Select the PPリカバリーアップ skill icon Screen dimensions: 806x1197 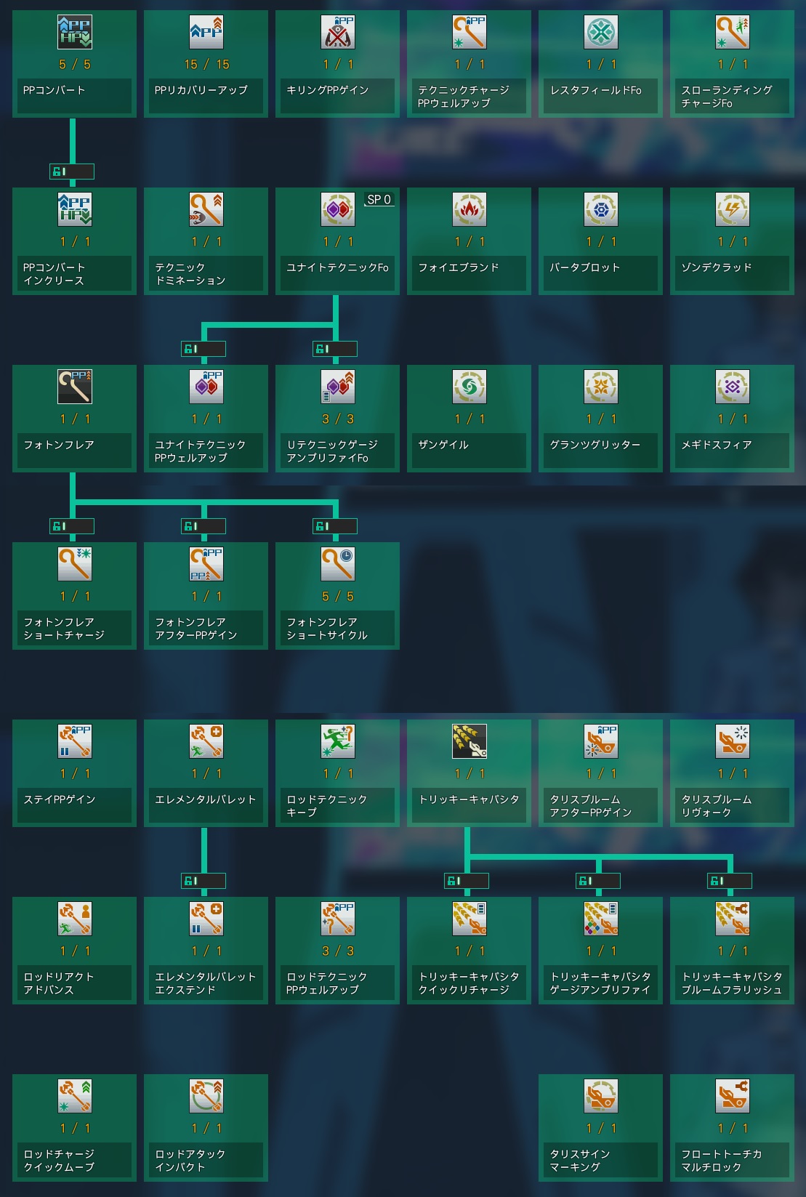coord(206,32)
